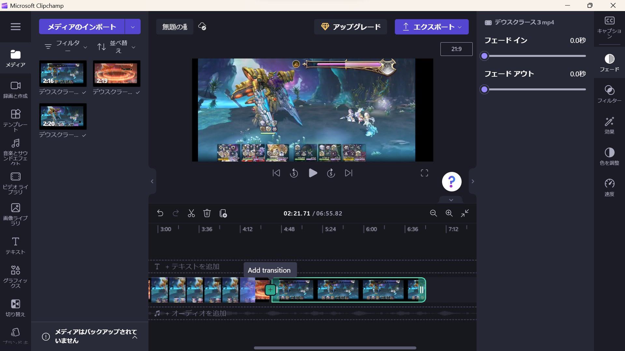Open フェード tab in property panel
Image resolution: width=625 pixels, height=351 pixels.
pos(609,63)
